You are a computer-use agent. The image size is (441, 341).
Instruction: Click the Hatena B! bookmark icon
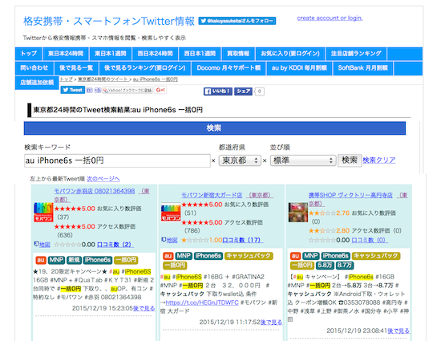[90, 91]
